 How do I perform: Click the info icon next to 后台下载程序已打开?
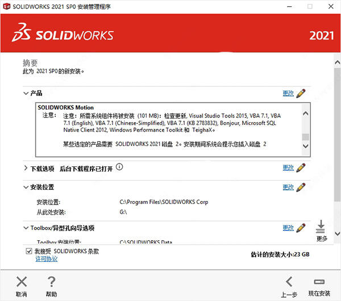point(119,167)
